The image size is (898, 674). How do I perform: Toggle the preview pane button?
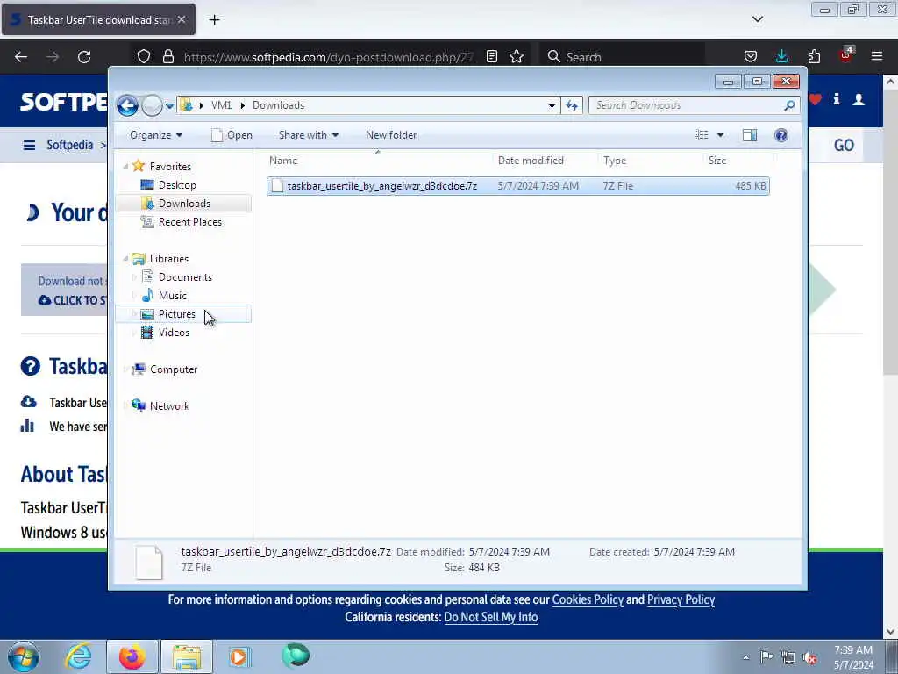[750, 135]
